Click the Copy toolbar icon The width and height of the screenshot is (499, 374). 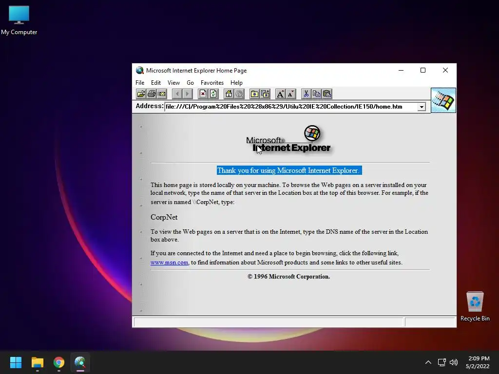(316, 94)
